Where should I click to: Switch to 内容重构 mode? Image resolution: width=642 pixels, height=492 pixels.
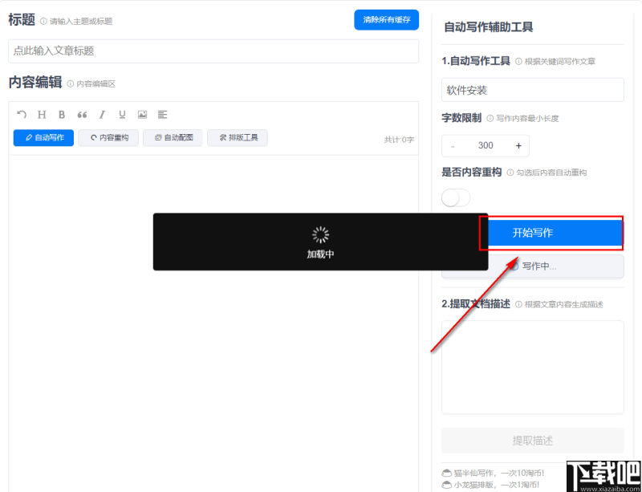pyautogui.click(x=108, y=137)
